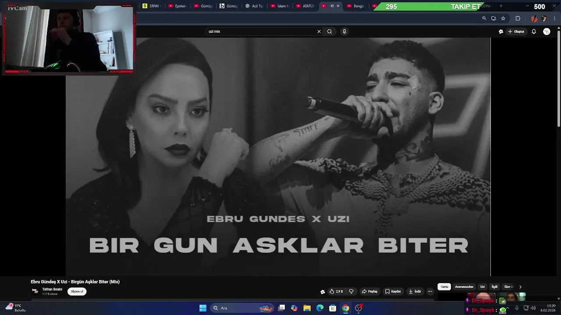This screenshot has width=561, height=315.
Task: Save the video with Kaydet
Action: tap(393, 291)
